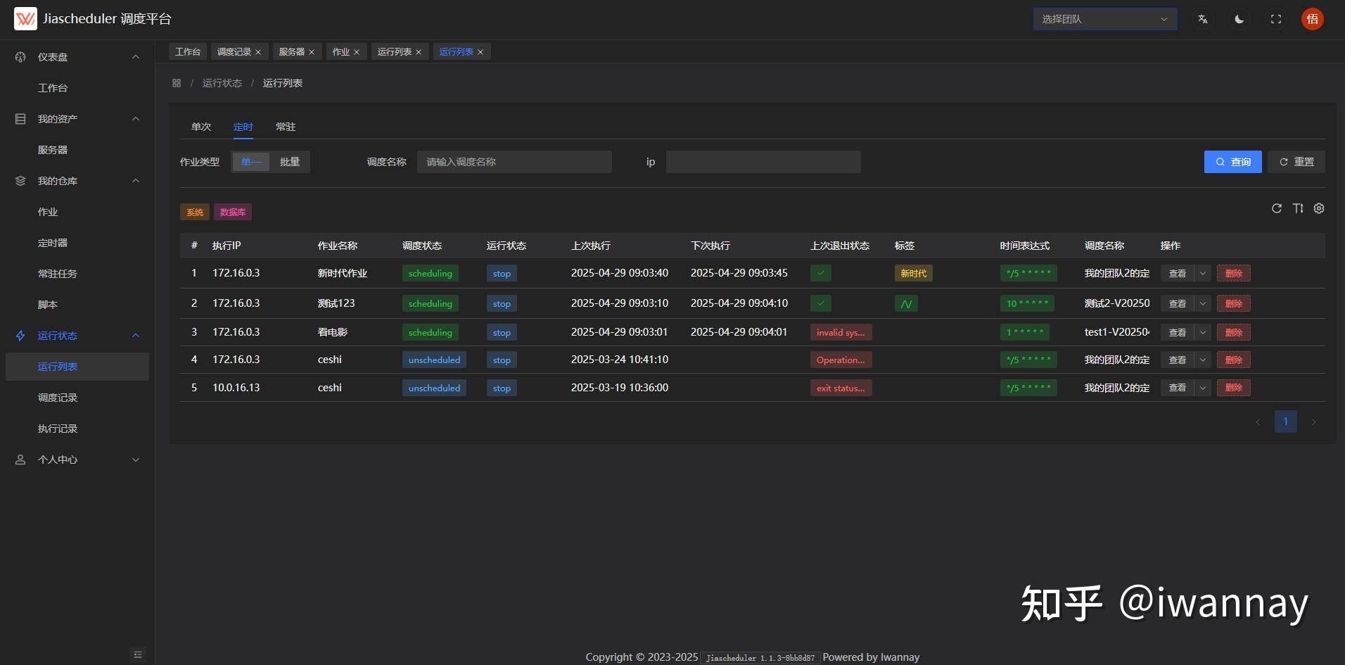Image resolution: width=1345 pixels, height=665 pixels.
Task: Collapse the sidebar with the bottom fold icon
Action: coord(138,654)
